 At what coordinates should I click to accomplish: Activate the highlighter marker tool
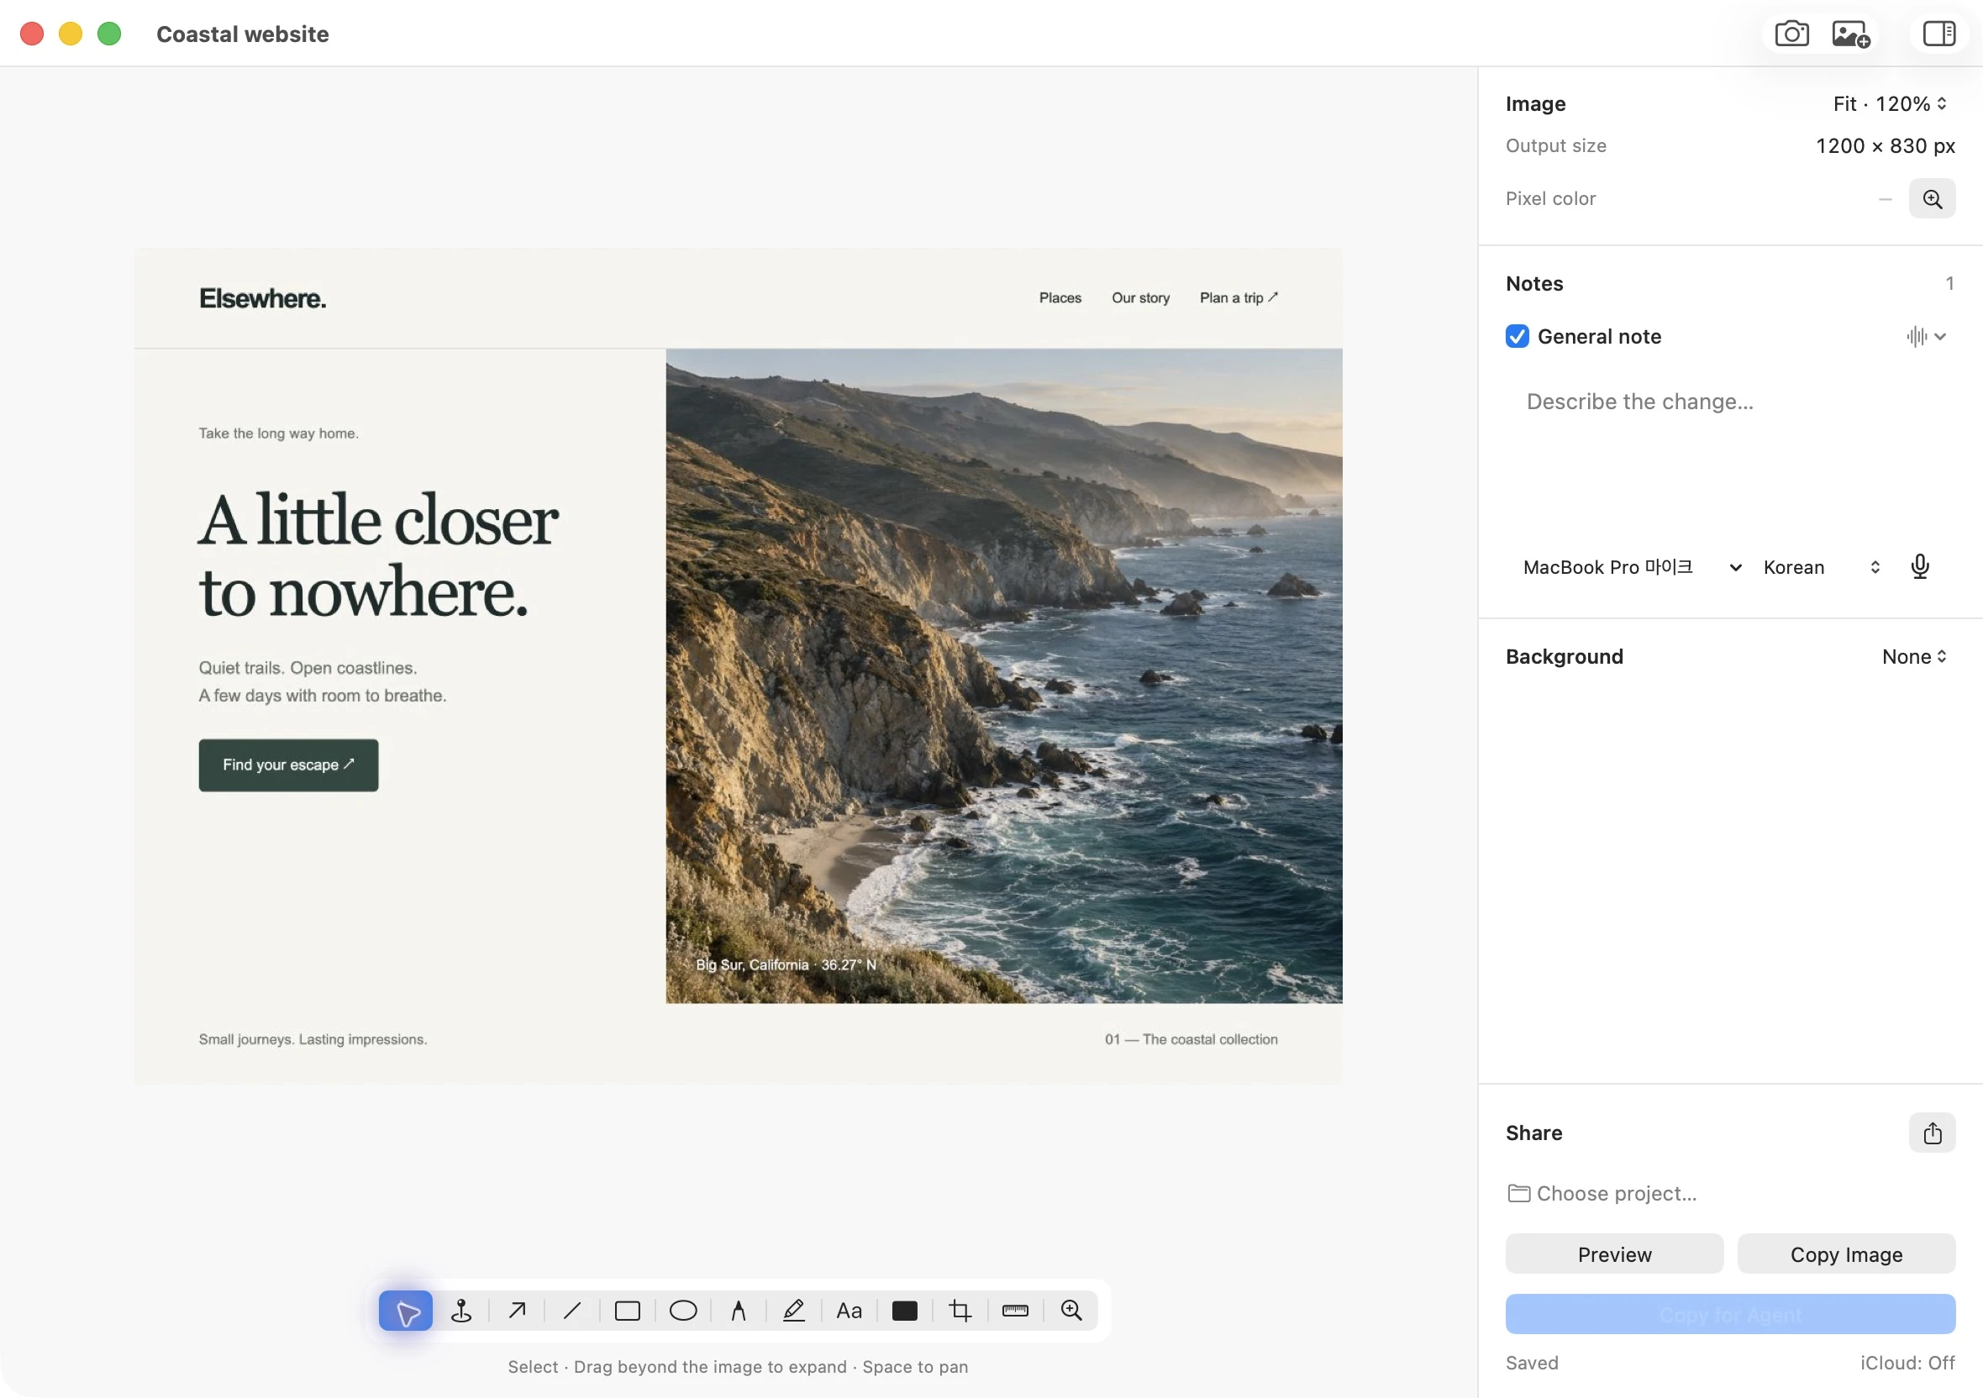pyautogui.click(x=793, y=1311)
